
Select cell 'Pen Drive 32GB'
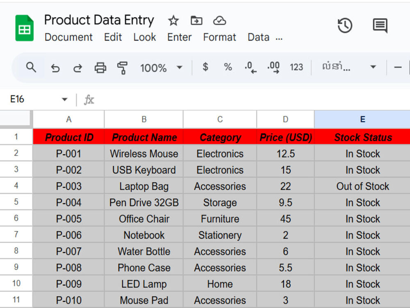144,202
